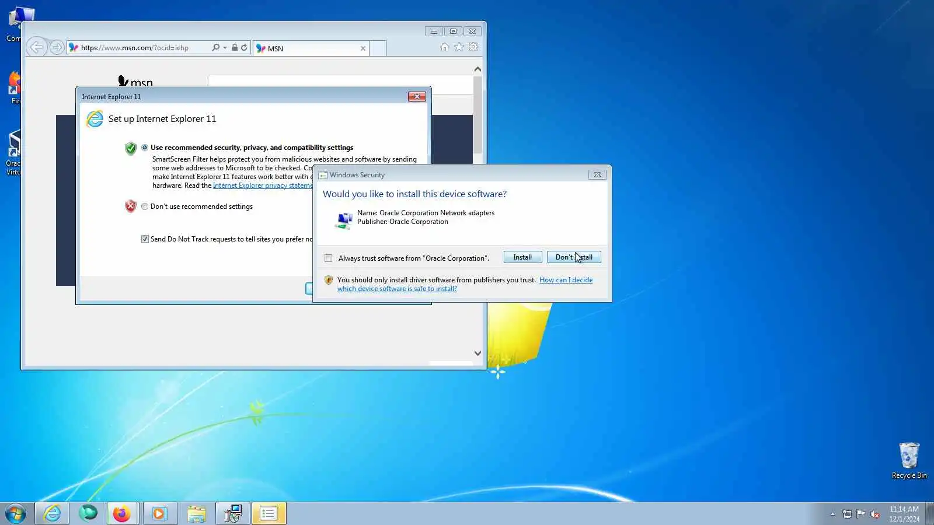Open Windows Media Player from taskbar

pyautogui.click(x=159, y=513)
